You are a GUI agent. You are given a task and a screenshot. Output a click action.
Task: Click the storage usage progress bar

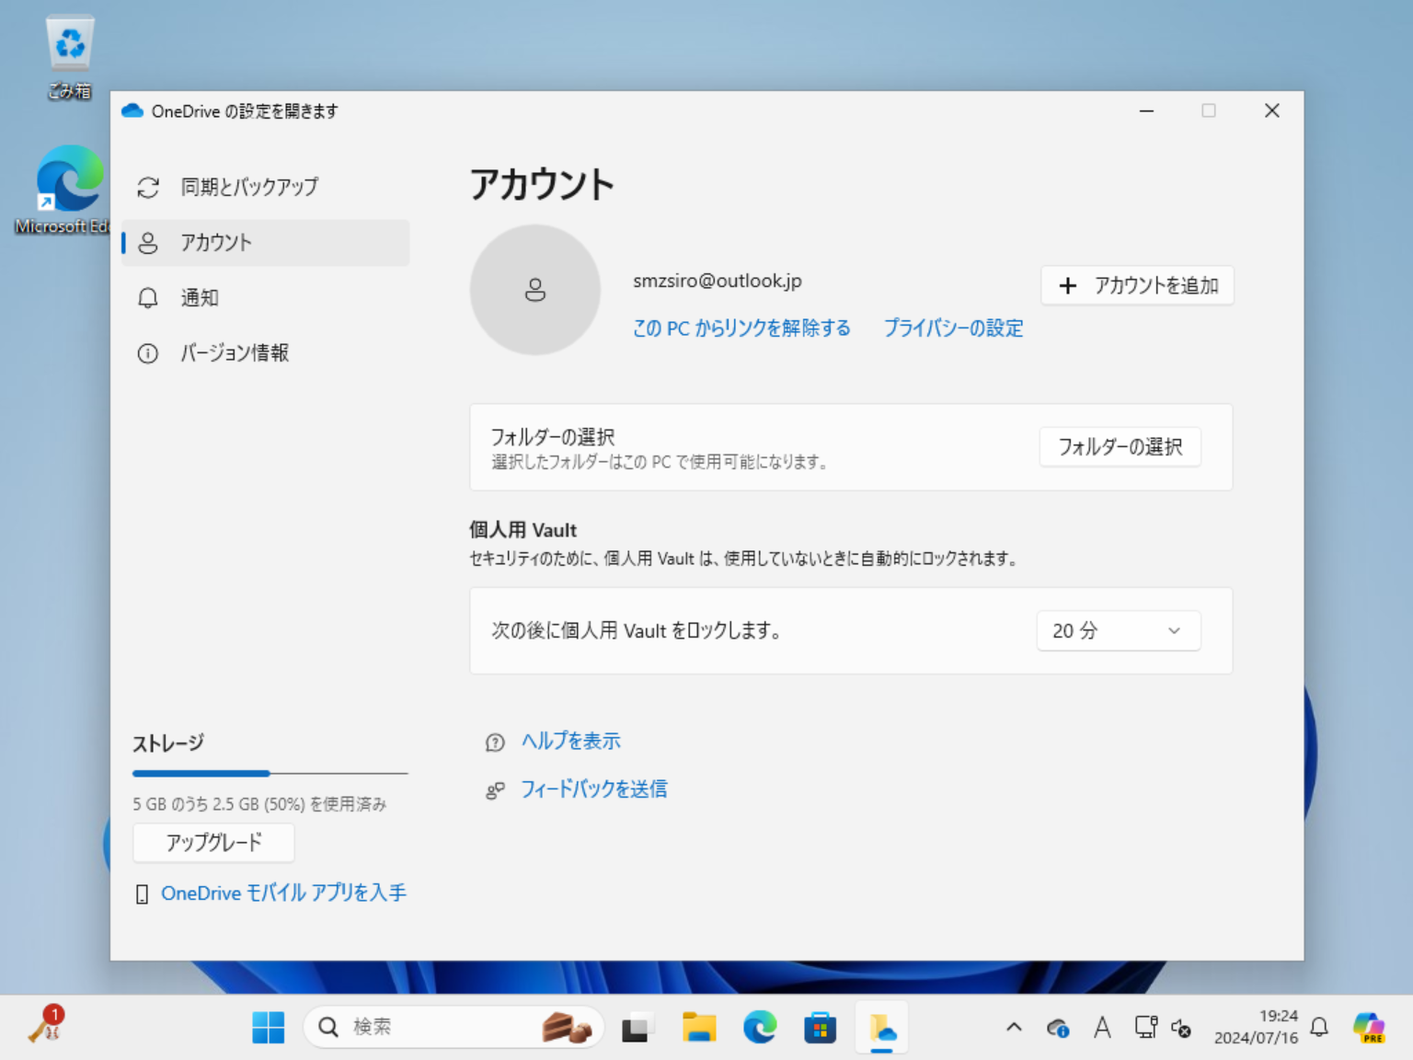pos(270,773)
